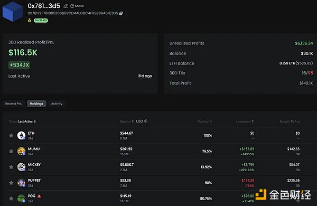Star the MICKEY token
This screenshot has width=317, height=206.
[11, 167]
